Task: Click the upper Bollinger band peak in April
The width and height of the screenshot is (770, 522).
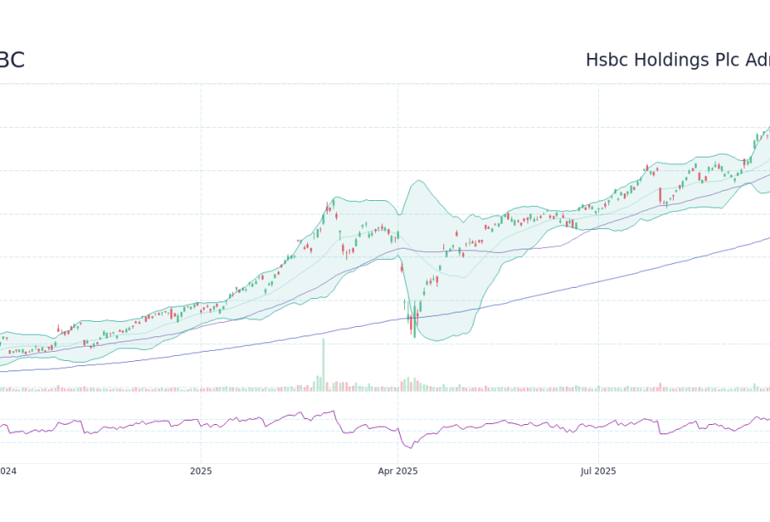Action: click(417, 181)
